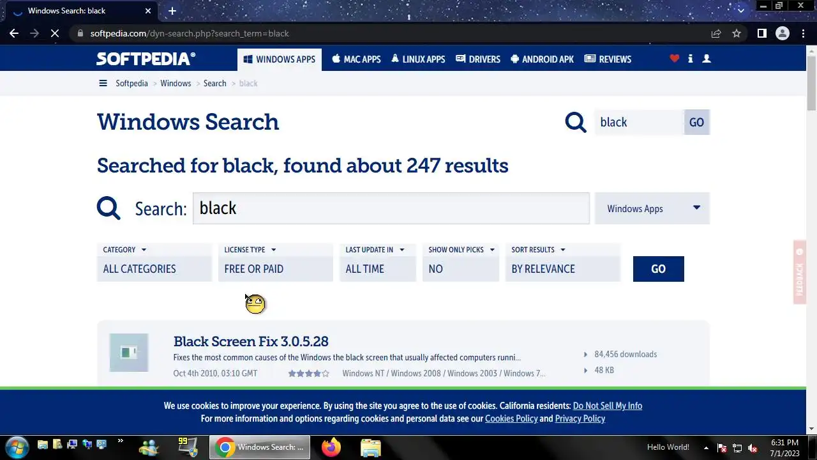Open a new tab with plus button
Screen dimensions: 817x460
pyautogui.click(x=172, y=11)
